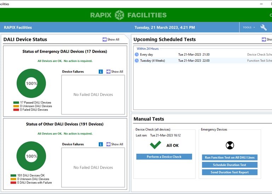The width and height of the screenshot is (272, 194).
Task: Click Show All for Other DALI Device Failures
Action: click(x=115, y=144)
